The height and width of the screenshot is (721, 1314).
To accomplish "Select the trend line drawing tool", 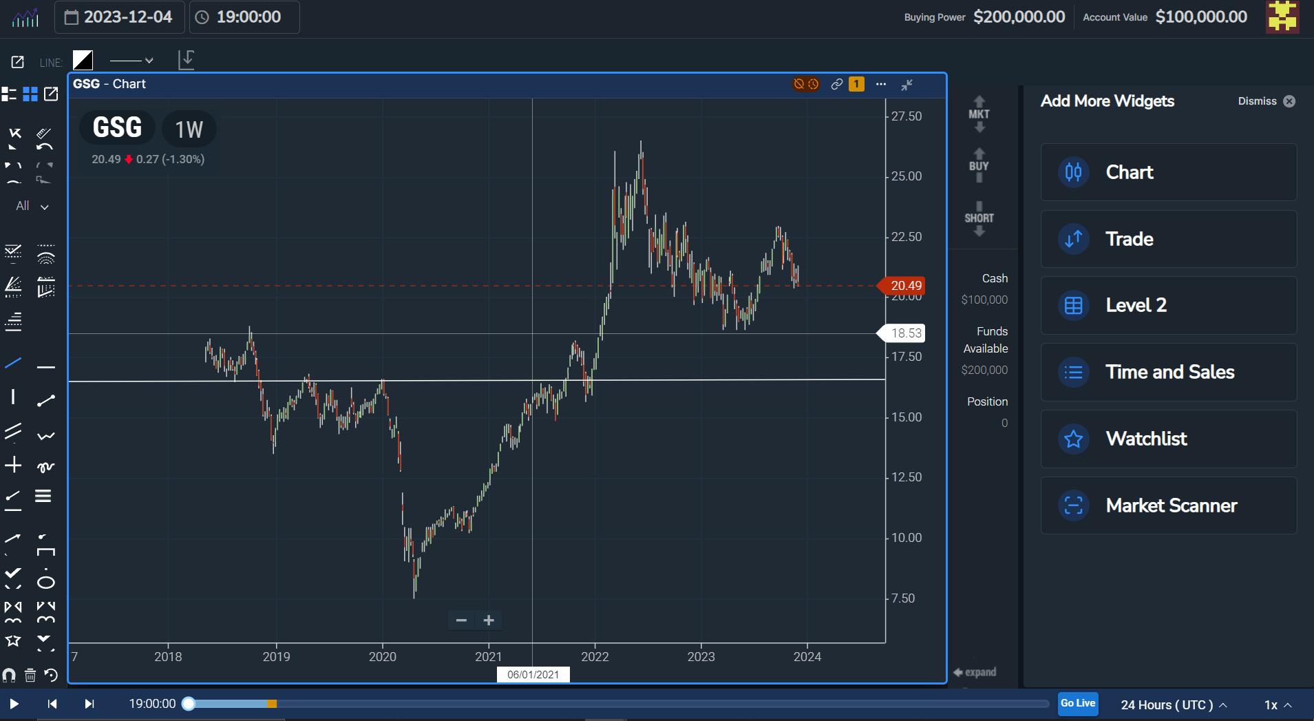I will 13,363.
